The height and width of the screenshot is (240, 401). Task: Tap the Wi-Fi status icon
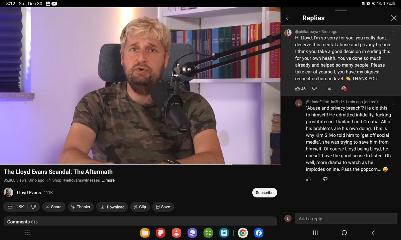tap(380, 4)
